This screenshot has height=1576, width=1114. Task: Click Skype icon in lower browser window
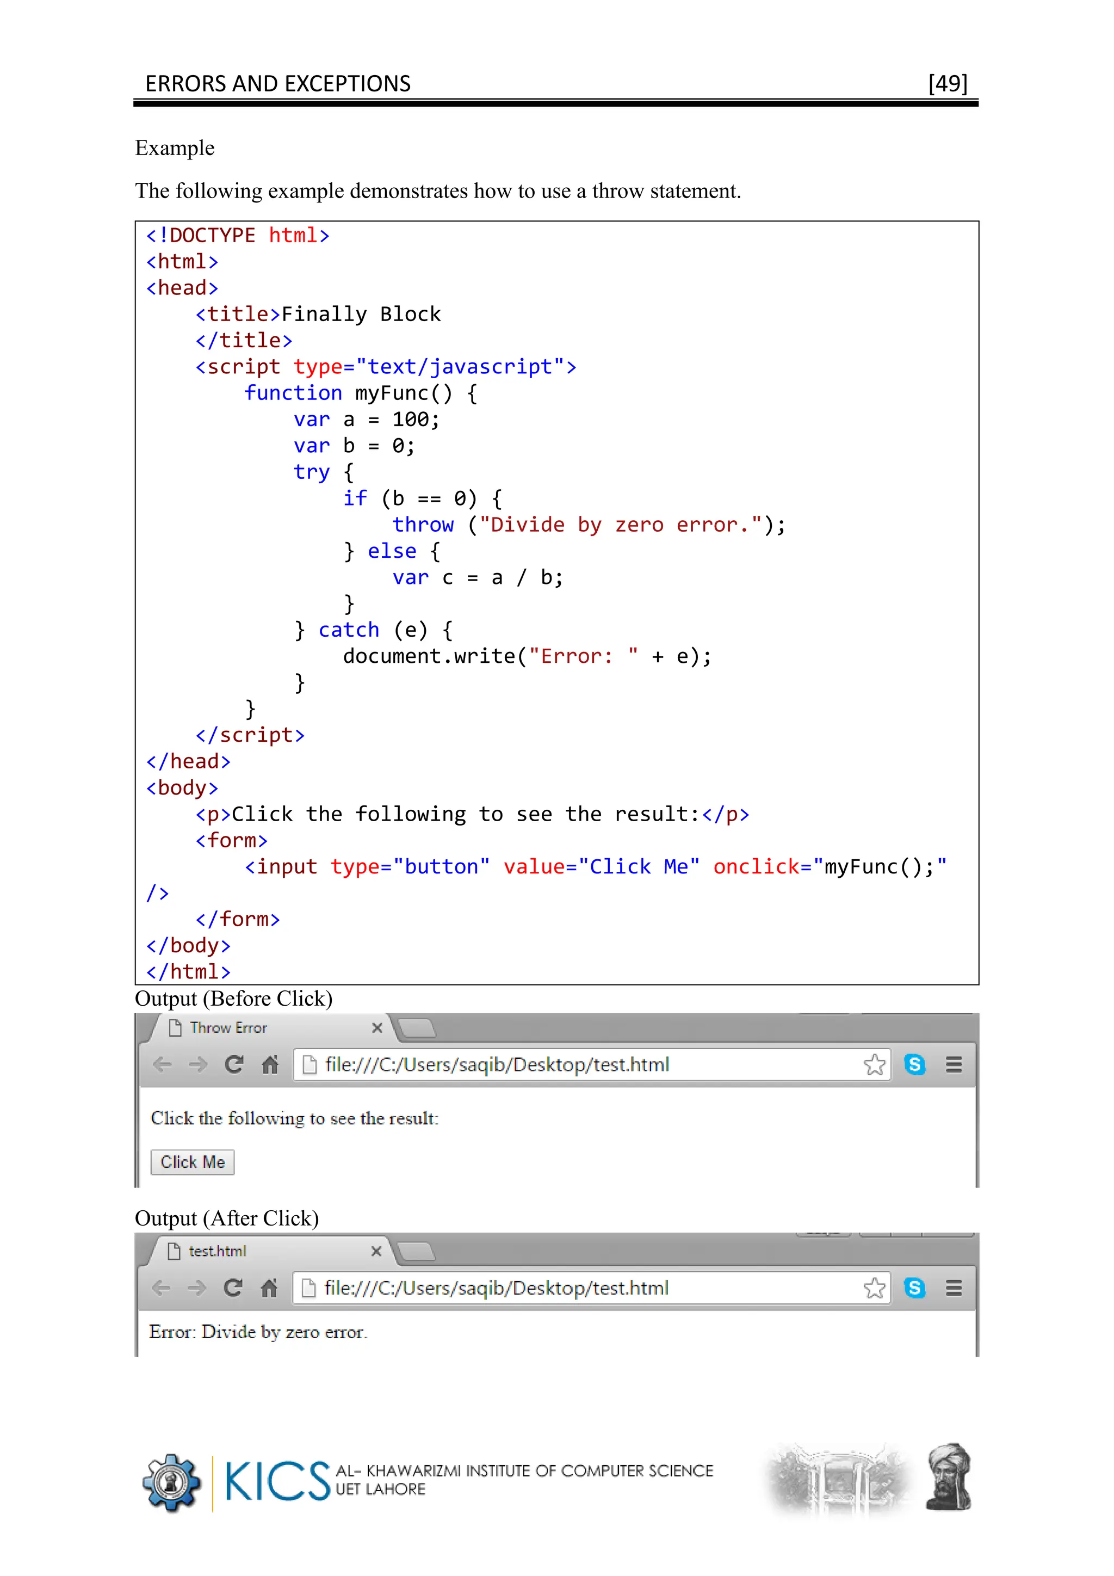914,1288
